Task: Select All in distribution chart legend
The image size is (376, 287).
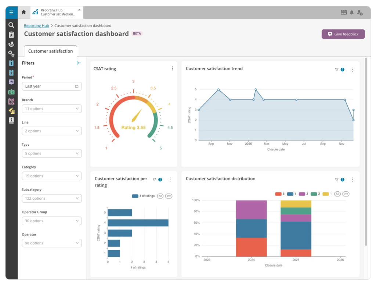Action: (337, 194)
